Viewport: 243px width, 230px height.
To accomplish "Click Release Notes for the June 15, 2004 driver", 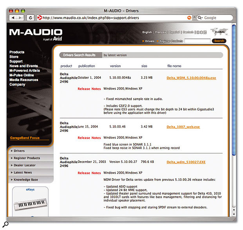I will [x=89, y=138].
